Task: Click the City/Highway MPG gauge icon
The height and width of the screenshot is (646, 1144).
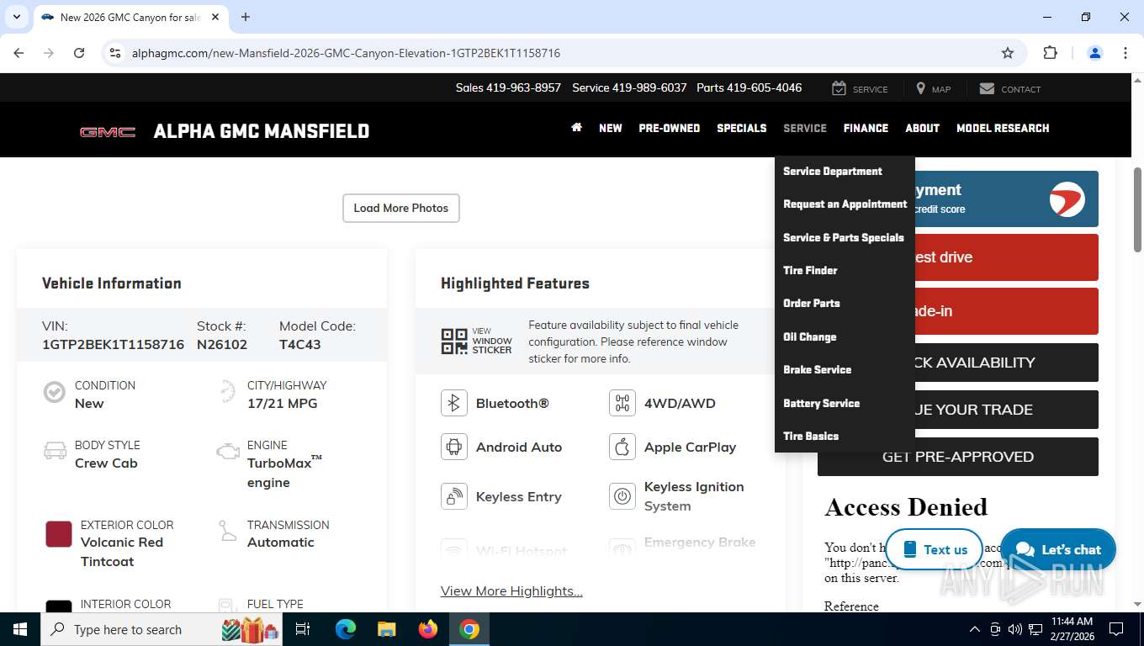Action: [x=227, y=392]
